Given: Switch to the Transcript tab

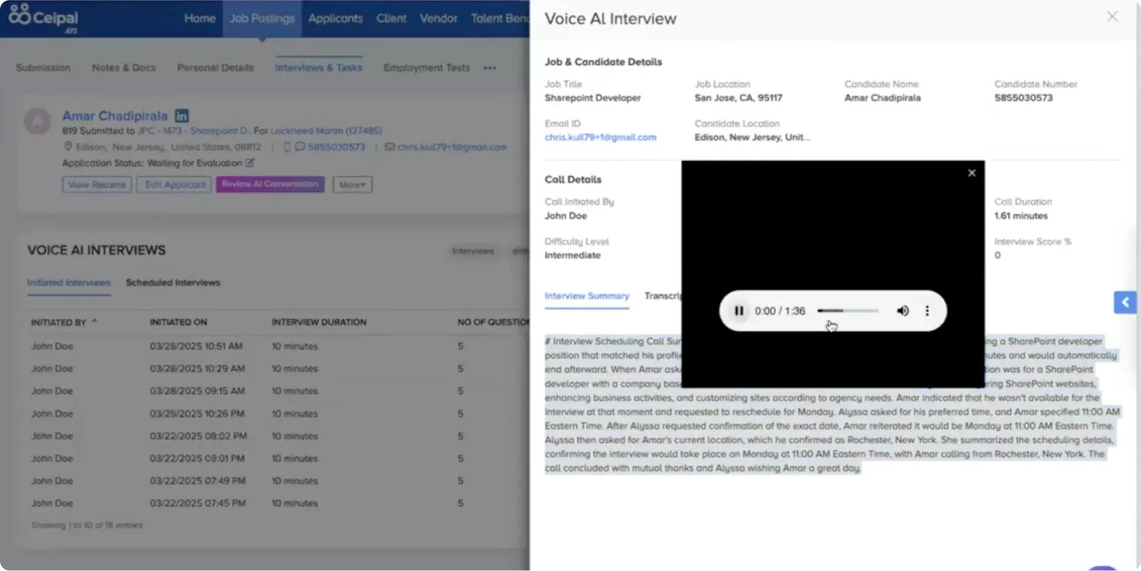Looking at the screenshot, I should 663,296.
